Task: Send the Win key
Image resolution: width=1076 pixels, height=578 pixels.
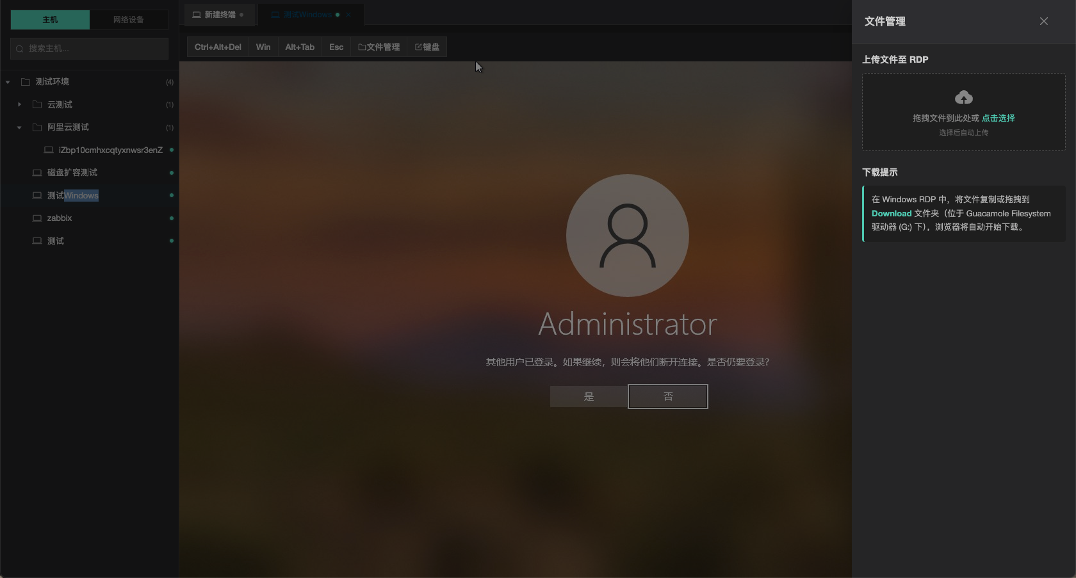Action: coord(263,47)
